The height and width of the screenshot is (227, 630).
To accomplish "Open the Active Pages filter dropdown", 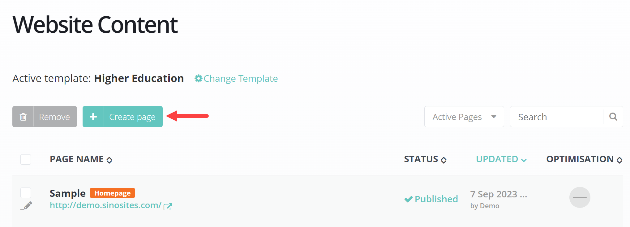I will pyautogui.click(x=464, y=117).
